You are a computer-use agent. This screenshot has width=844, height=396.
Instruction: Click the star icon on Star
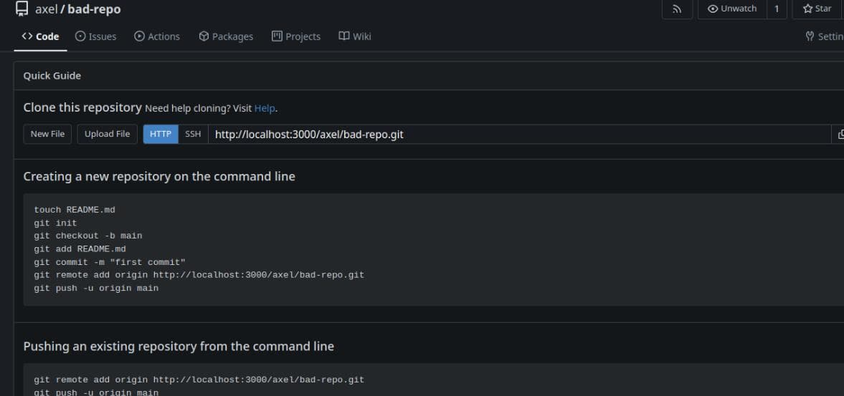(808, 9)
